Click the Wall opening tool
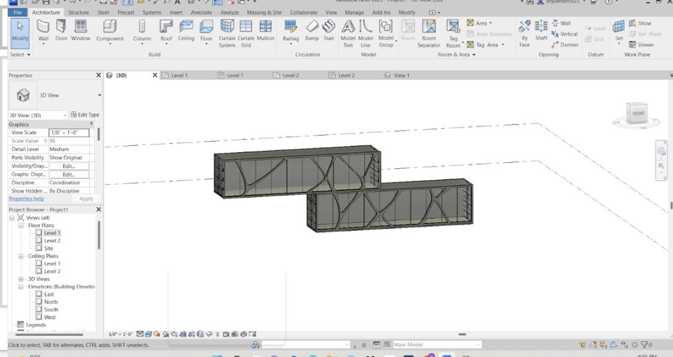Viewport: 673px width, 357px height. [561, 23]
